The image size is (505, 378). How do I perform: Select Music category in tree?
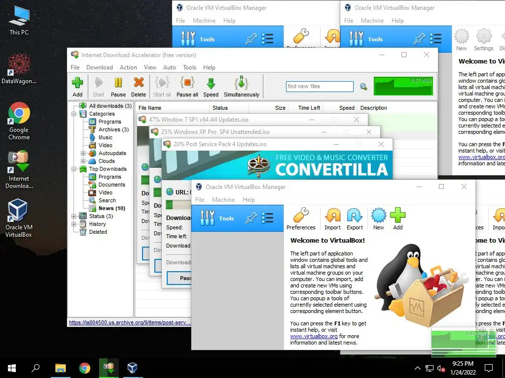point(106,137)
